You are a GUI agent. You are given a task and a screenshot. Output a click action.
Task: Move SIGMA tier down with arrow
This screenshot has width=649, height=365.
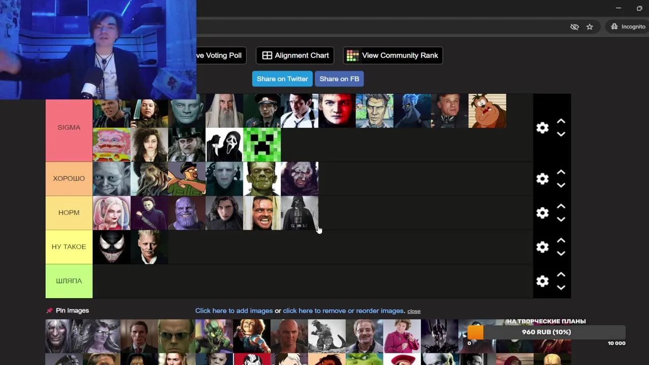point(561,134)
